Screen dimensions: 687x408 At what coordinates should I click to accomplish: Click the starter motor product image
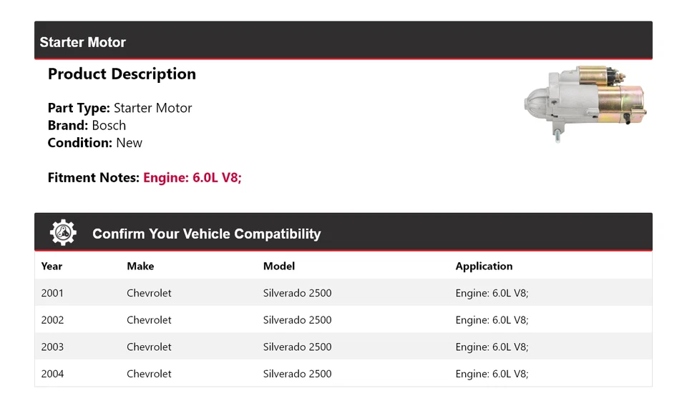[x=583, y=104]
